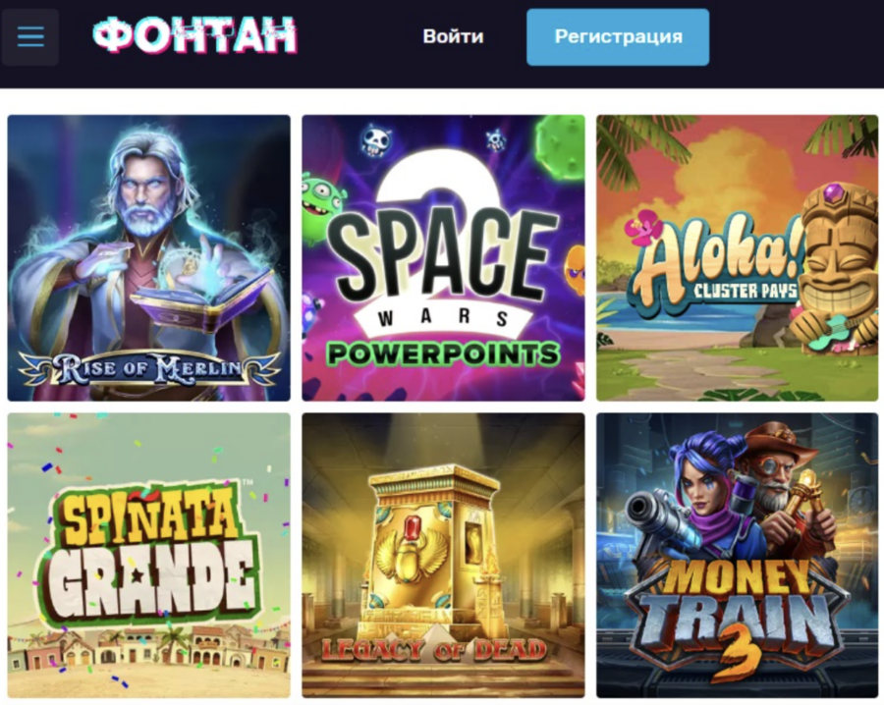
Task: Open the Rise of Merlin game
Action: pyautogui.click(x=149, y=258)
